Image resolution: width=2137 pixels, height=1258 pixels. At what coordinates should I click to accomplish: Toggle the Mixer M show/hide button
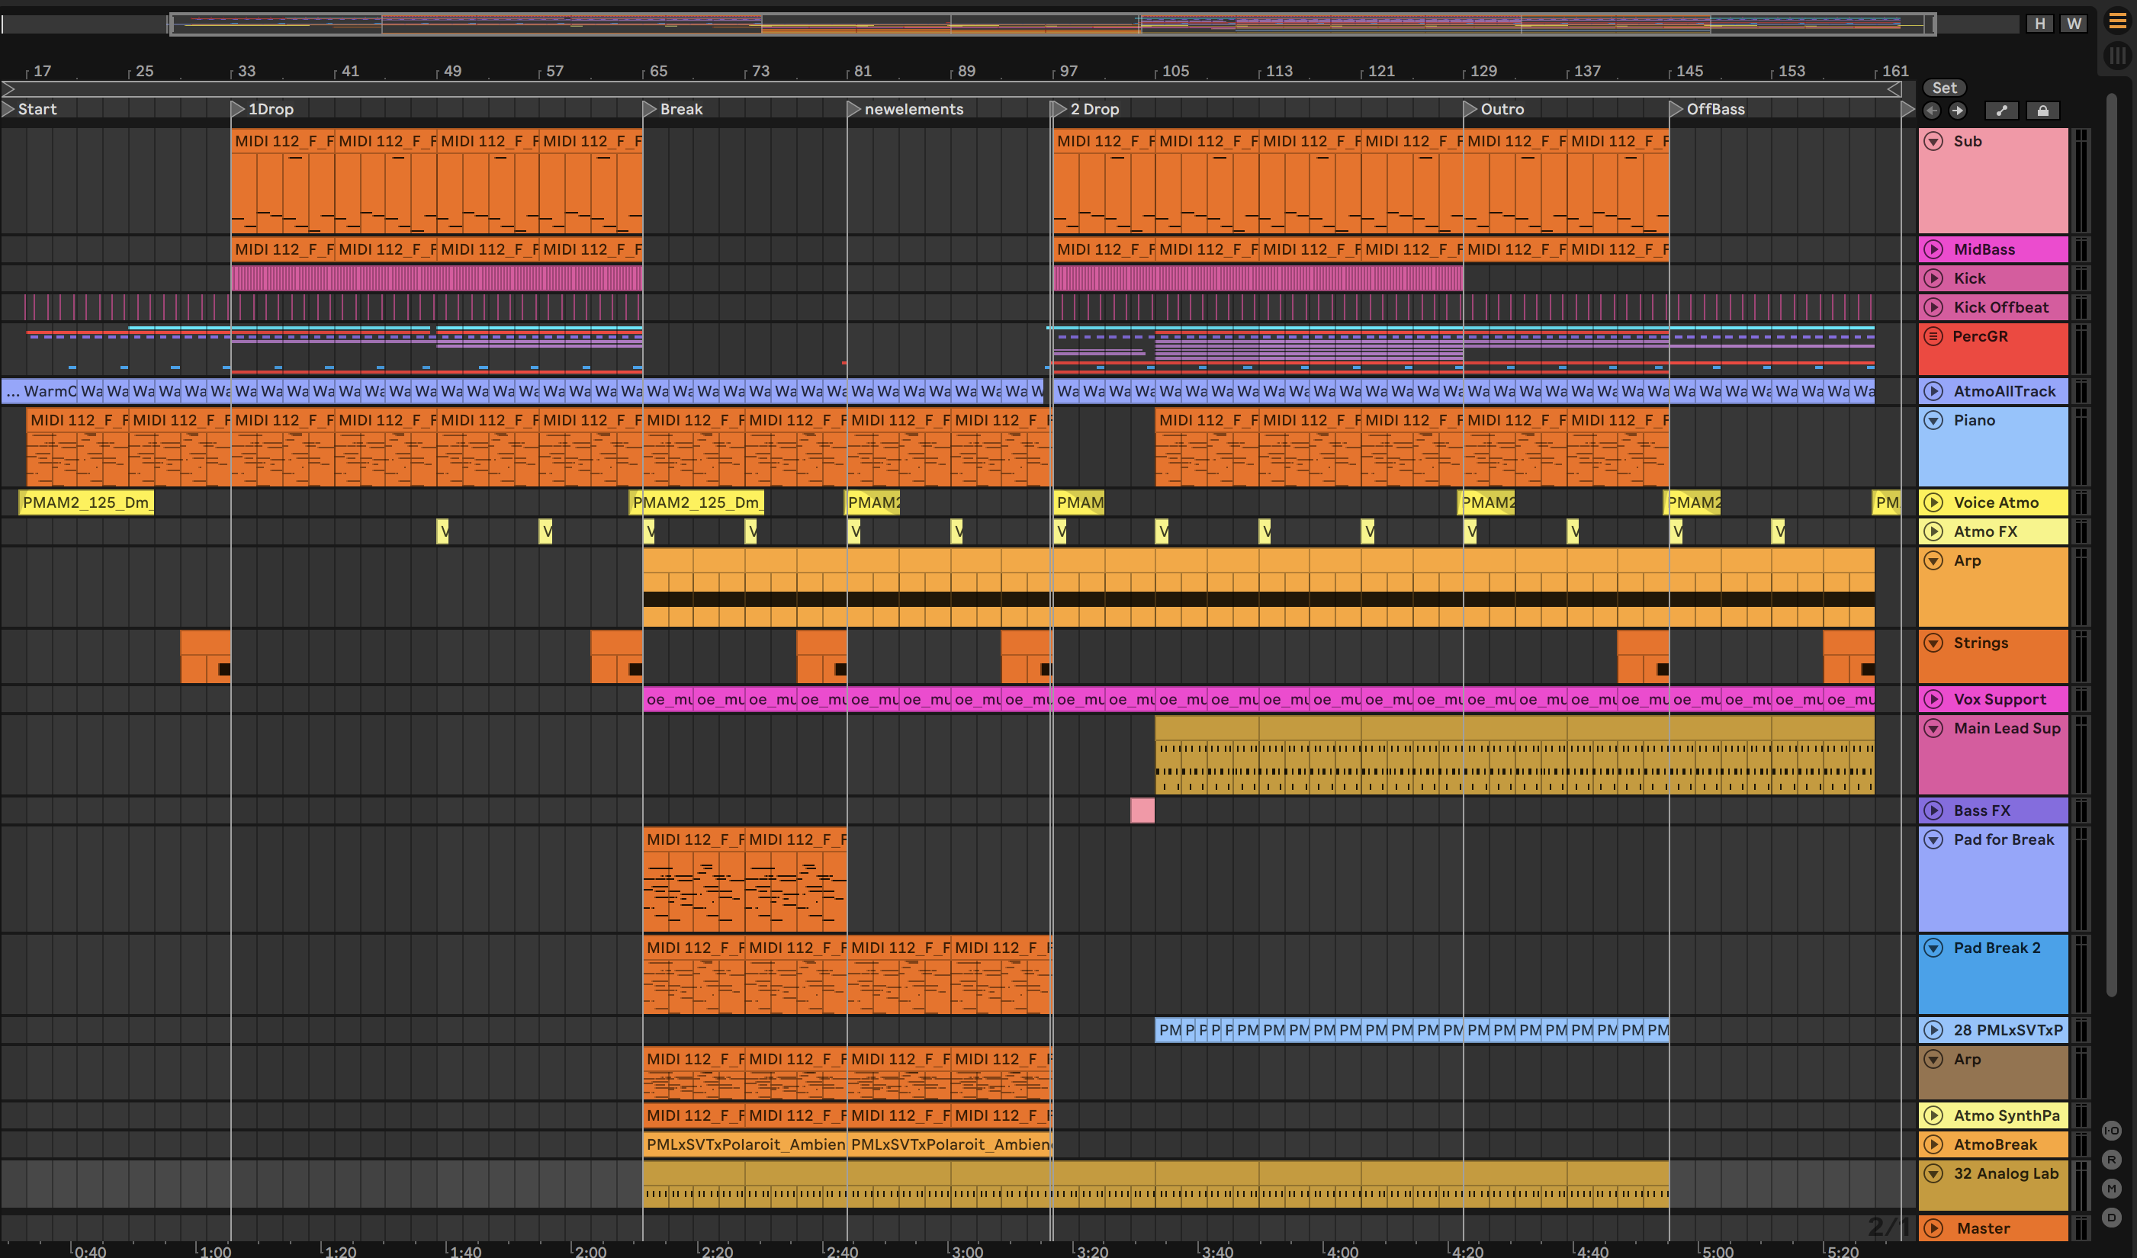[2111, 1189]
